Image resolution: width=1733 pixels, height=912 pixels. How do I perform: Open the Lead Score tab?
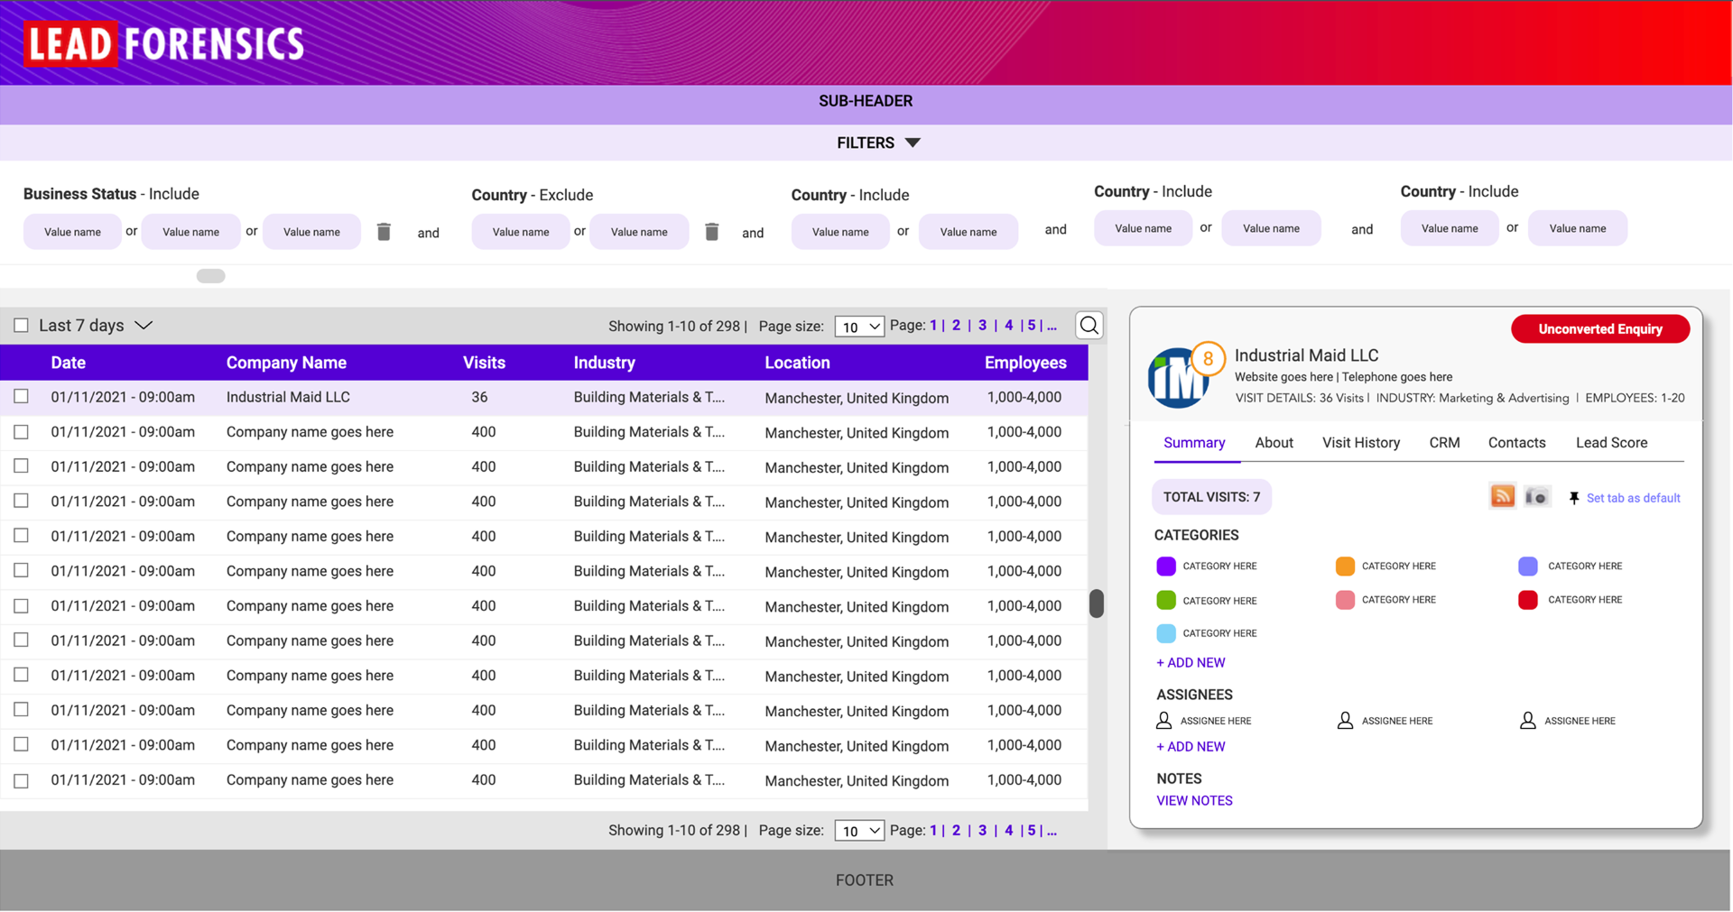point(1611,443)
